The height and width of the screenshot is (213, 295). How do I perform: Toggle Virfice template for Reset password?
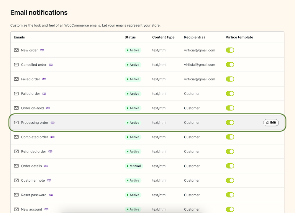(x=230, y=195)
